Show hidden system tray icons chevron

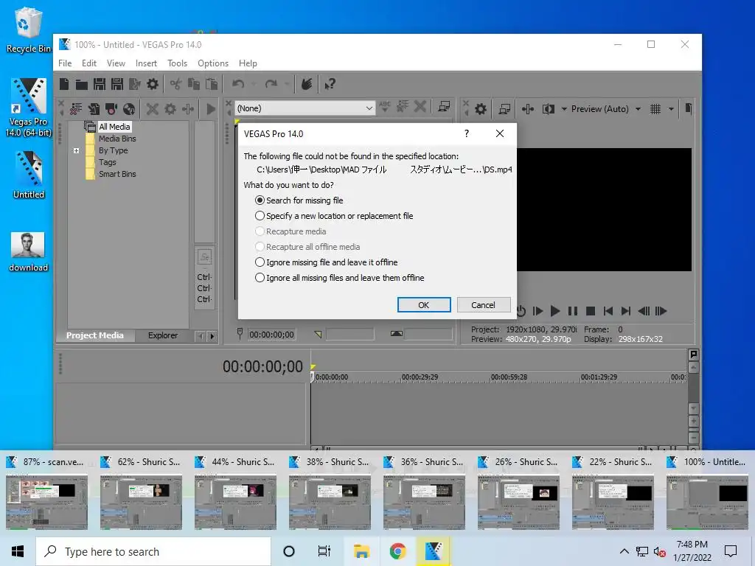[x=624, y=551]
